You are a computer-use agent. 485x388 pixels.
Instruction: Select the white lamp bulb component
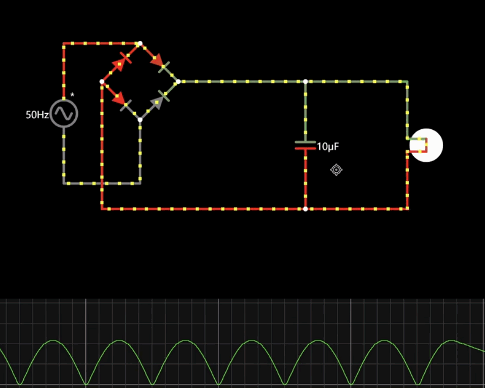pyautogui.click(x=426, y=145)
